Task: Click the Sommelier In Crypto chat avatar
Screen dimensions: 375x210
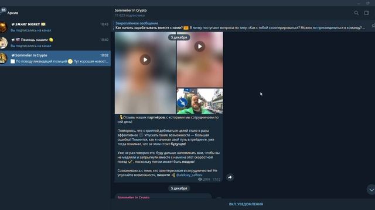Action: pos(4,58)
